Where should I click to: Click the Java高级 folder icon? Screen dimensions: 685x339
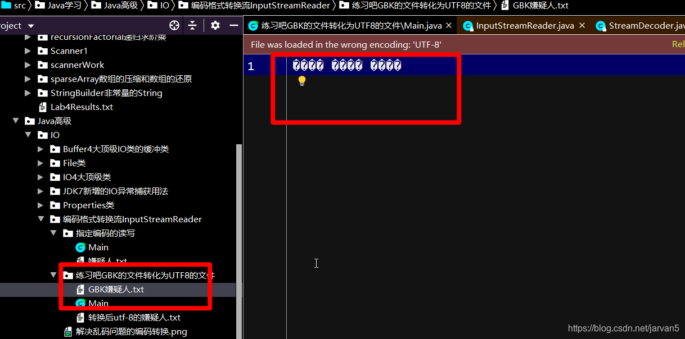click(x=29, y=121)
